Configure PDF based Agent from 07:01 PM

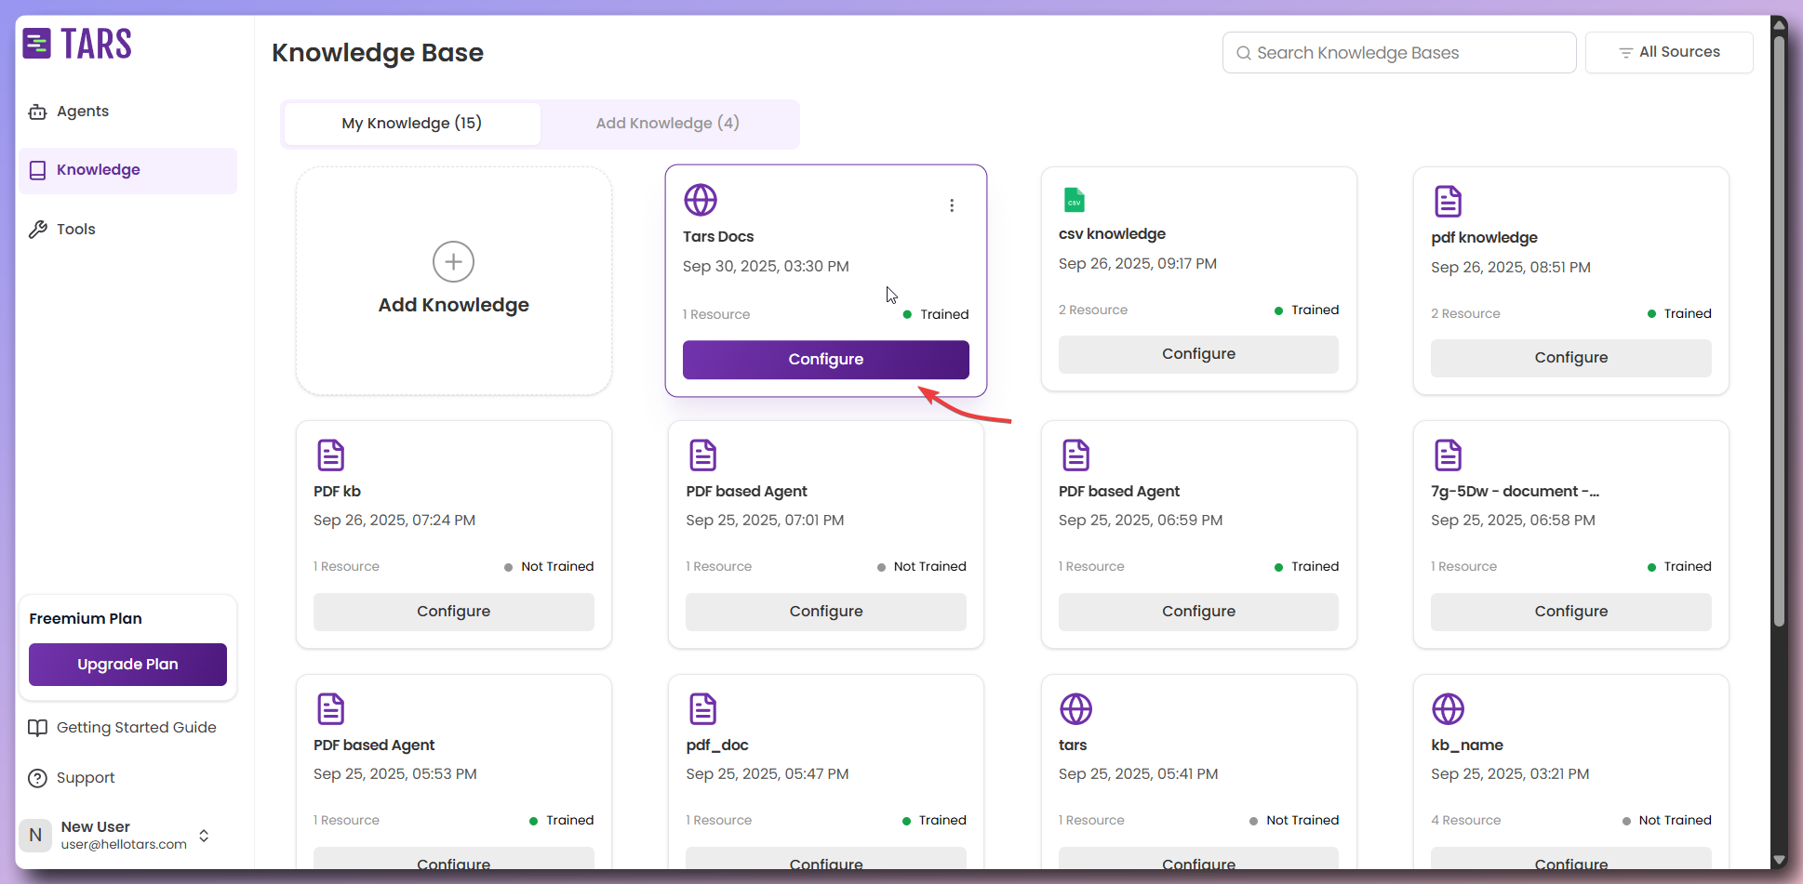tap(826, 612)
